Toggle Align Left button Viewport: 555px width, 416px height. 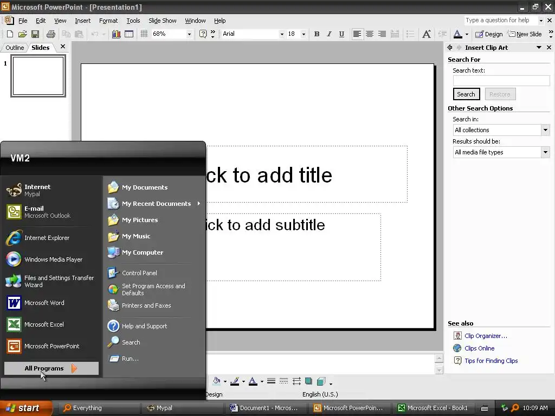coord(357,34)
